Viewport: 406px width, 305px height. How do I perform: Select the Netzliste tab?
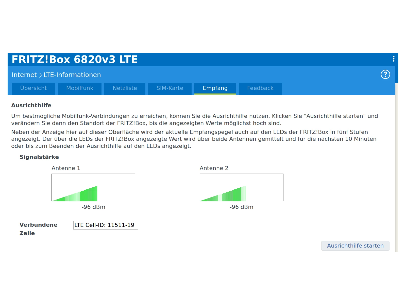coord(125,88)
